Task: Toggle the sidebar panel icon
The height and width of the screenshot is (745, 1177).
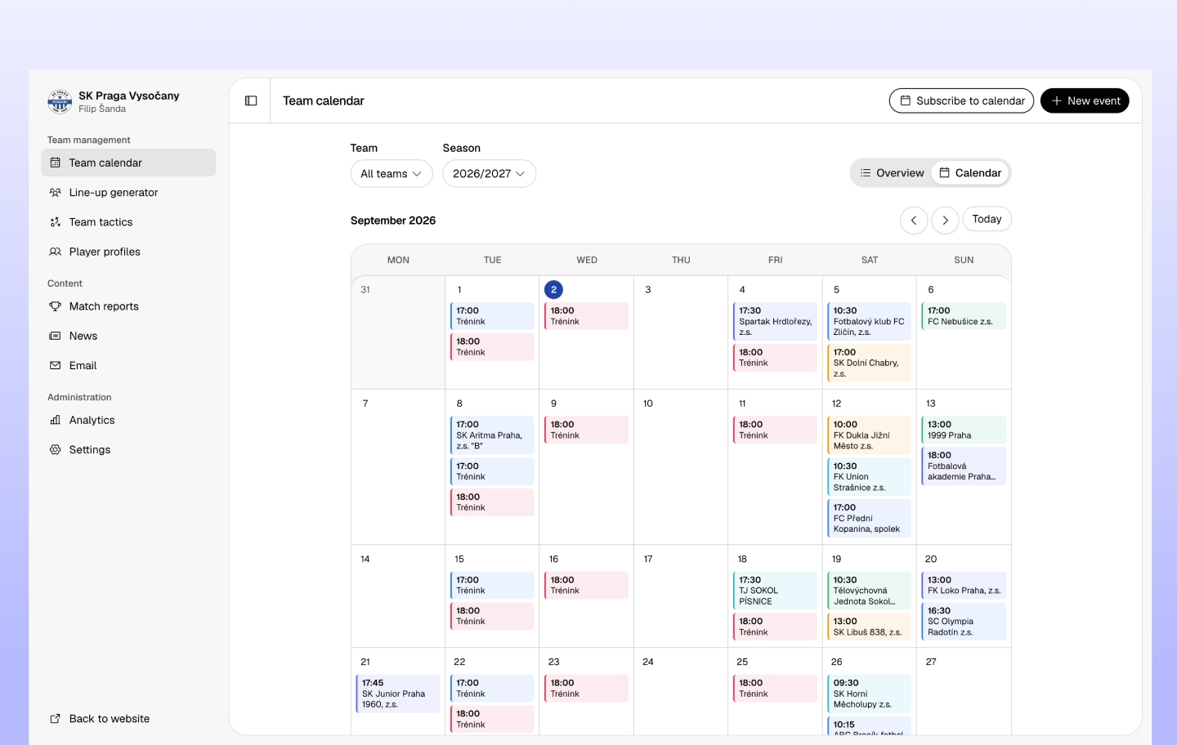Action: pos(251,100)
